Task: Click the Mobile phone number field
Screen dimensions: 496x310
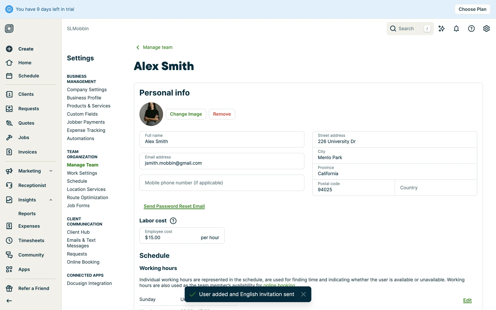Action: pyautogui.click(x=222, y=183)
